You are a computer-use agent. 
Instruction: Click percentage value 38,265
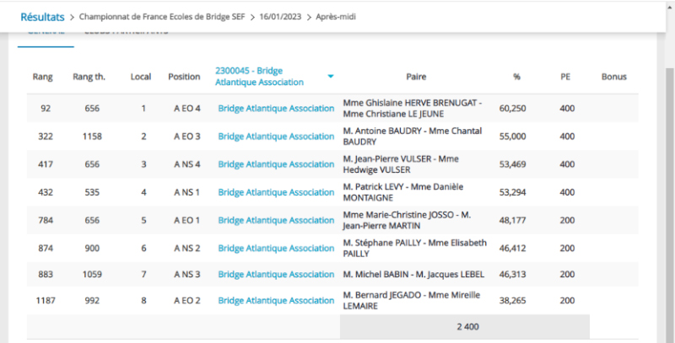pos(512,301)
